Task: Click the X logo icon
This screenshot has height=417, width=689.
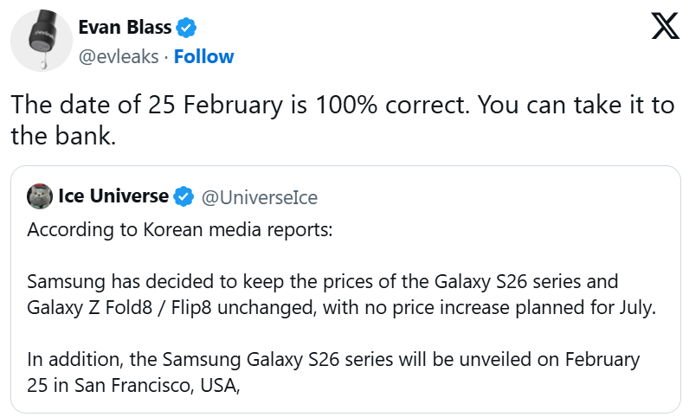Action: pos(666,26)
